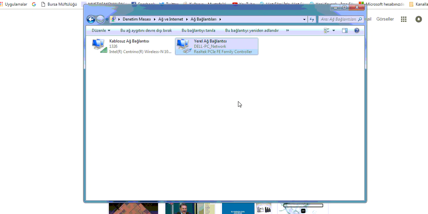428x214 pixels.
Task: Open the recent pages dropdown beside Forward
Action: click(x=107, y=20)
